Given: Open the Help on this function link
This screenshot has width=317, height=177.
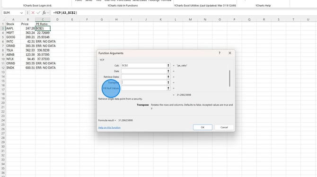Looking at the screenshot, I should coord(109,127).
